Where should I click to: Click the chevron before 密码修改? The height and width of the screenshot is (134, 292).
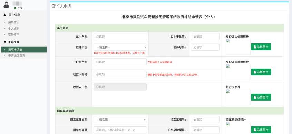click(x=4, y=34)
